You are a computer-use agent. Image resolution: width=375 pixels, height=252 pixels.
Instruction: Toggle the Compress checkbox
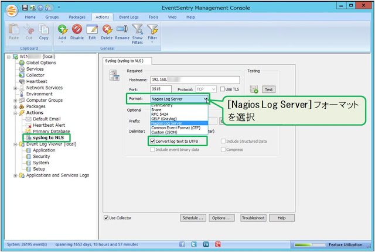click(223, 150)
